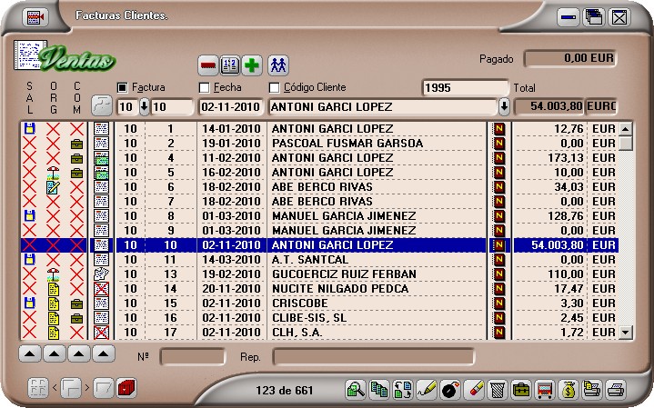Image resolution: width=654 pixels, height=408 pixels.
Task: Click the shopping cart icon in bottom toolbar
Action: click(544, 390)
